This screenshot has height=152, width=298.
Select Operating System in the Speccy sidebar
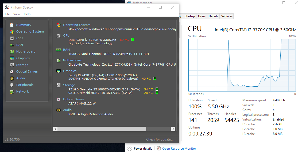click(30, 31)
